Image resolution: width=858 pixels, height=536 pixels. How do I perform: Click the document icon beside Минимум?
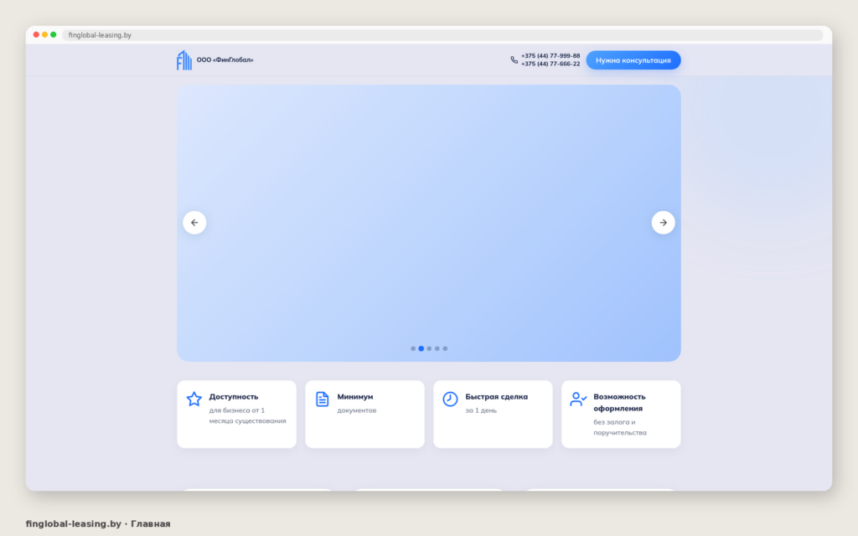click(323, 399)
